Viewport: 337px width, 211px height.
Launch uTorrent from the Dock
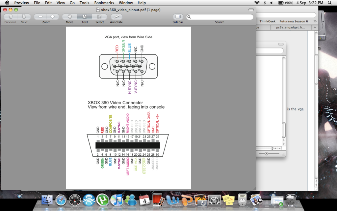tap(103, 199)
